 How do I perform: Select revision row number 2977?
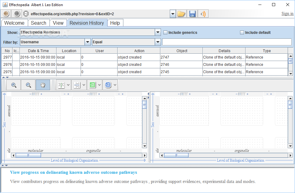(x=145, y=57)
